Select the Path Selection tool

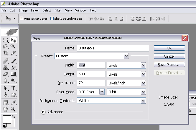[x=6, y=88]
